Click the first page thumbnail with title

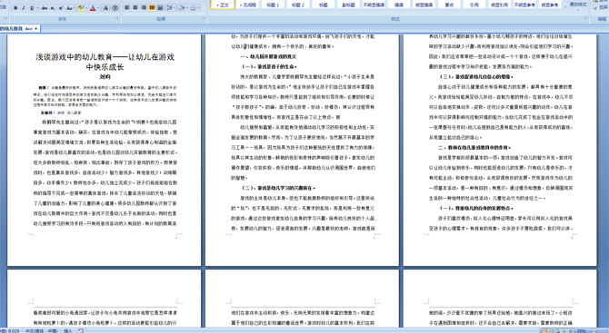click(105, 150)
